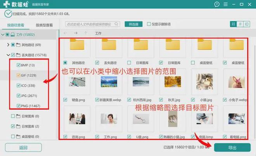Uncheck BMP (13) in the tree
256x156 pixels.
tap(19, 65)
